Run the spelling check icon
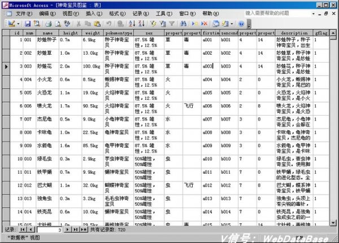Screen dimensions: 339x243 point(67,24)
